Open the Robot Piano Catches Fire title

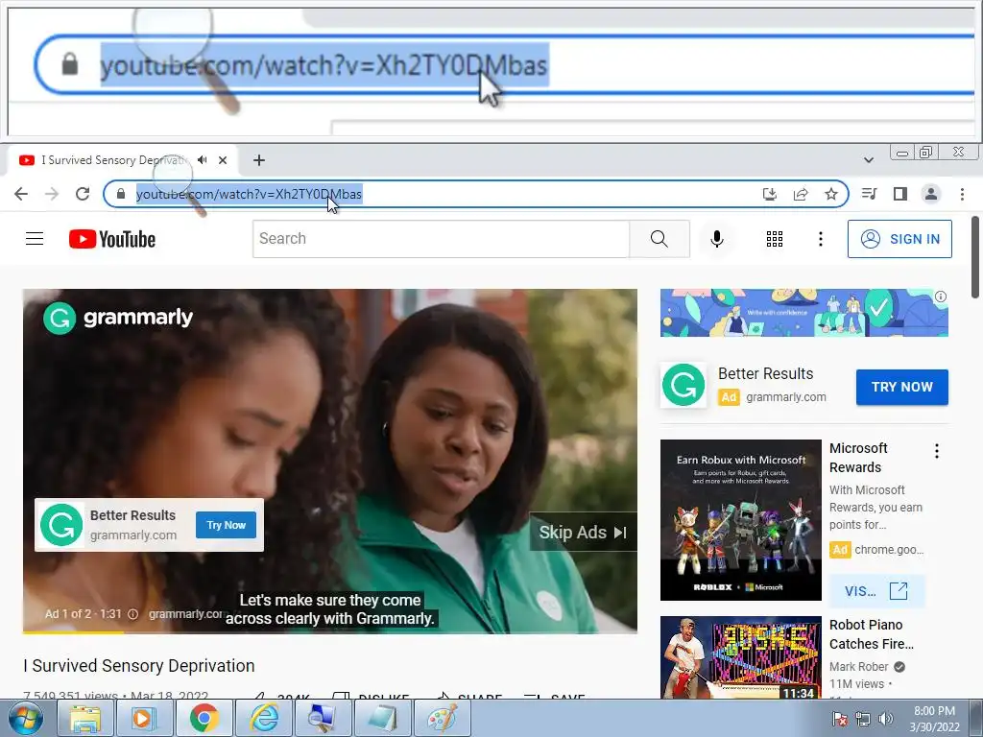[x=872, y=634]
